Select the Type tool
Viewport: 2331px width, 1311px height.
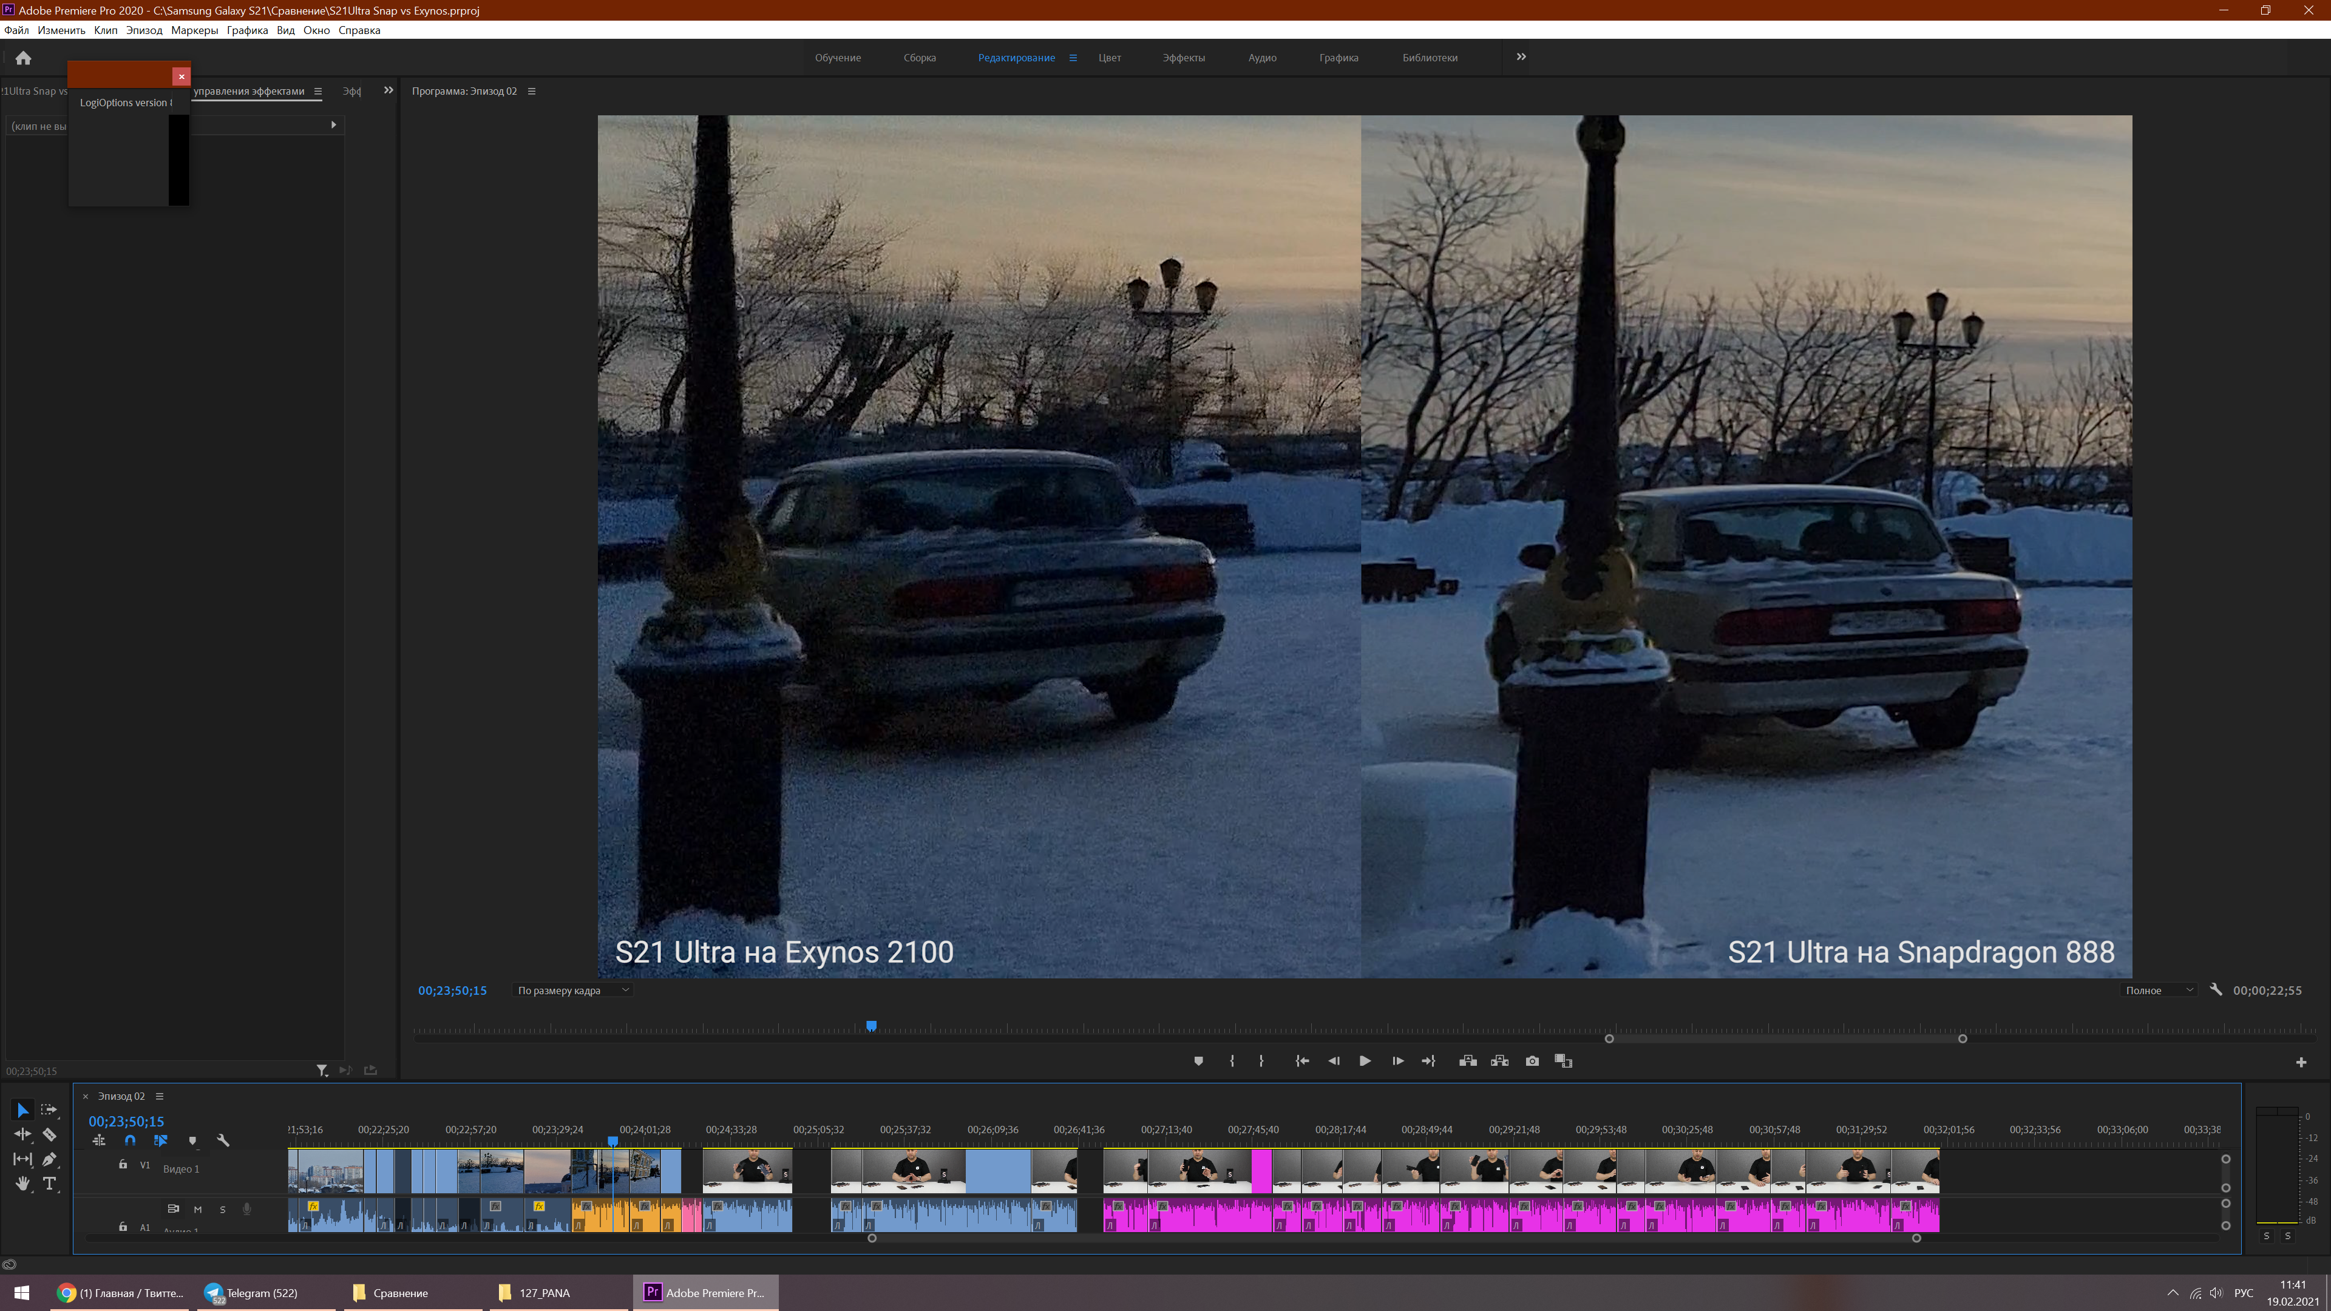[49, 1184]
